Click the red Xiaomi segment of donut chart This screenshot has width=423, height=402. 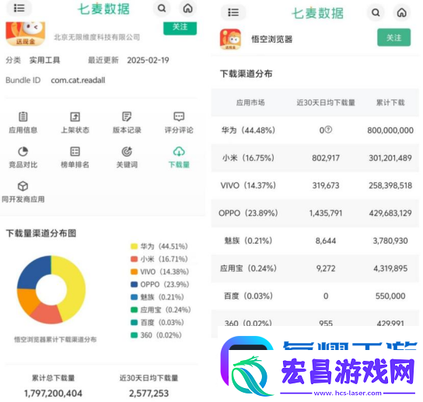point(47,314)
